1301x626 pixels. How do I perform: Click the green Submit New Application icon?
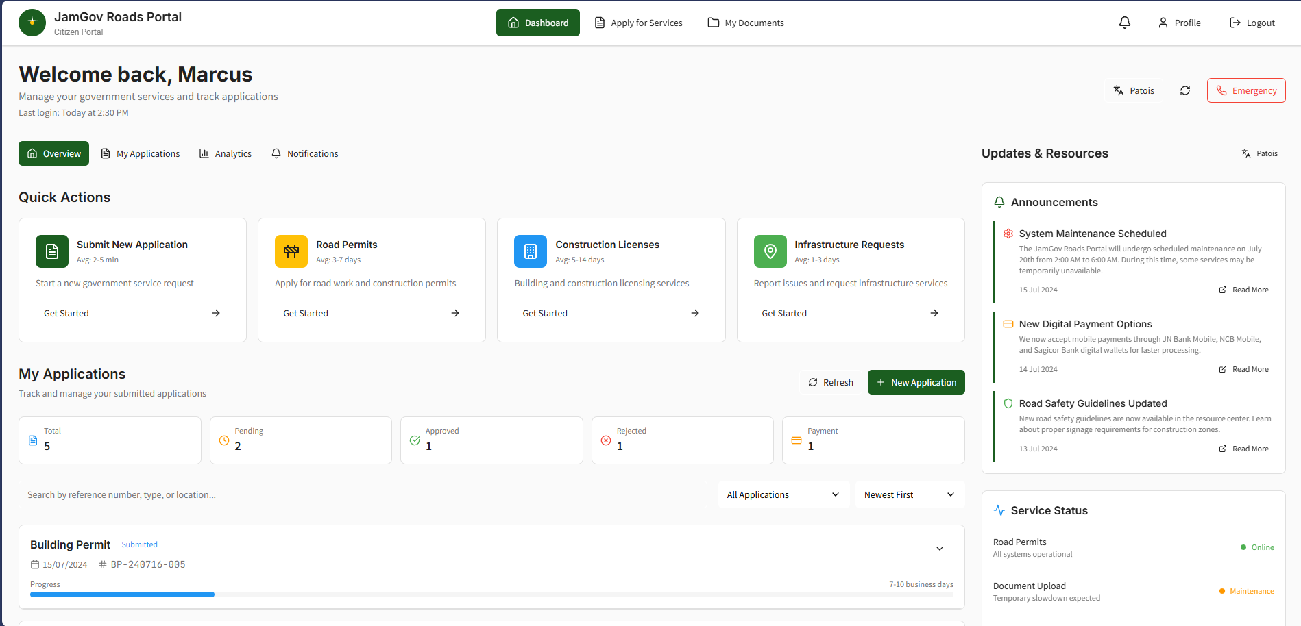pos(52,251)
